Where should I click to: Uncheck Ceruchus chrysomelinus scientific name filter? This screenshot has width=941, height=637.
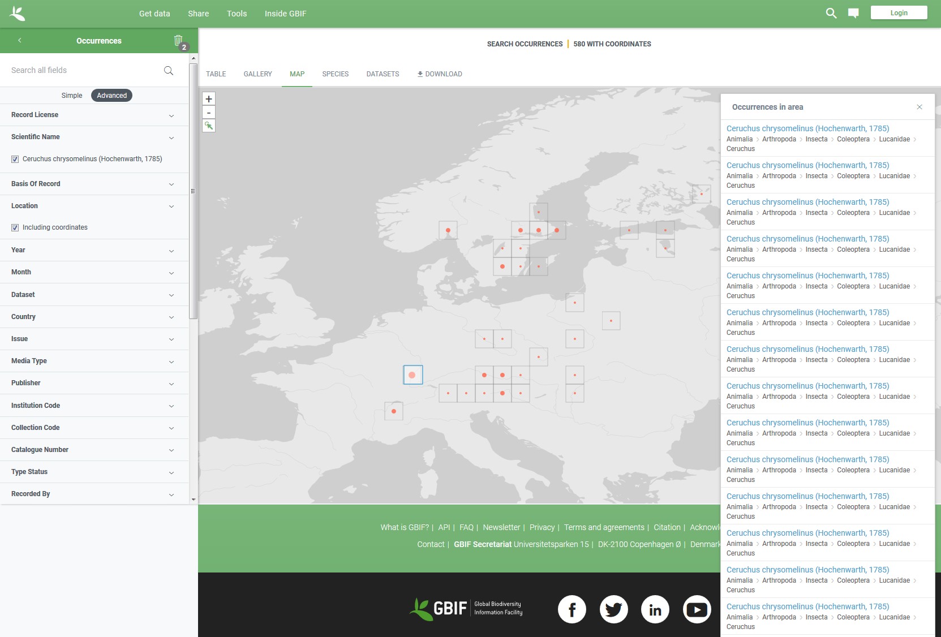[15, 159]
